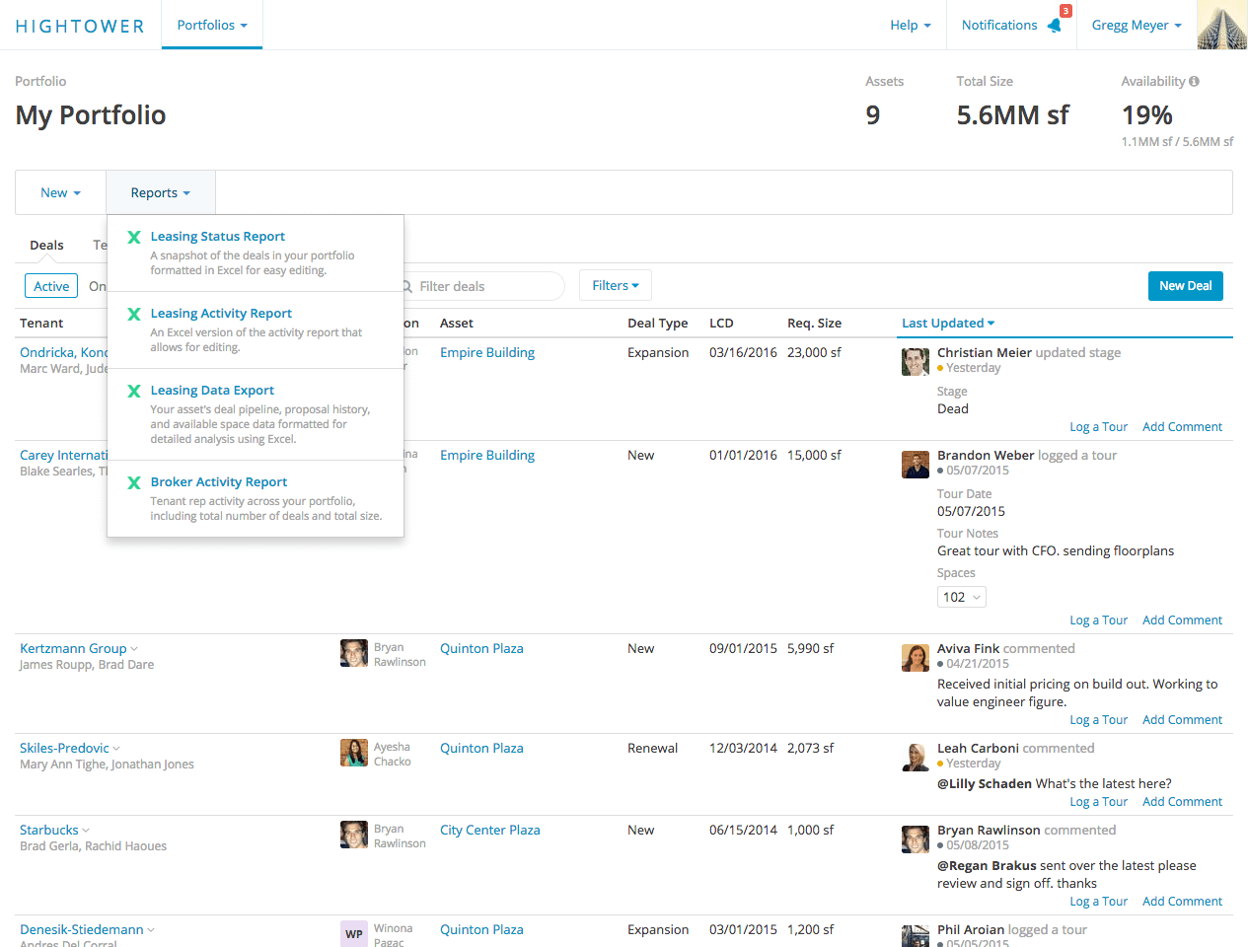Click the Hightower logo
The image size is (1248, 947).
point(80,26)
